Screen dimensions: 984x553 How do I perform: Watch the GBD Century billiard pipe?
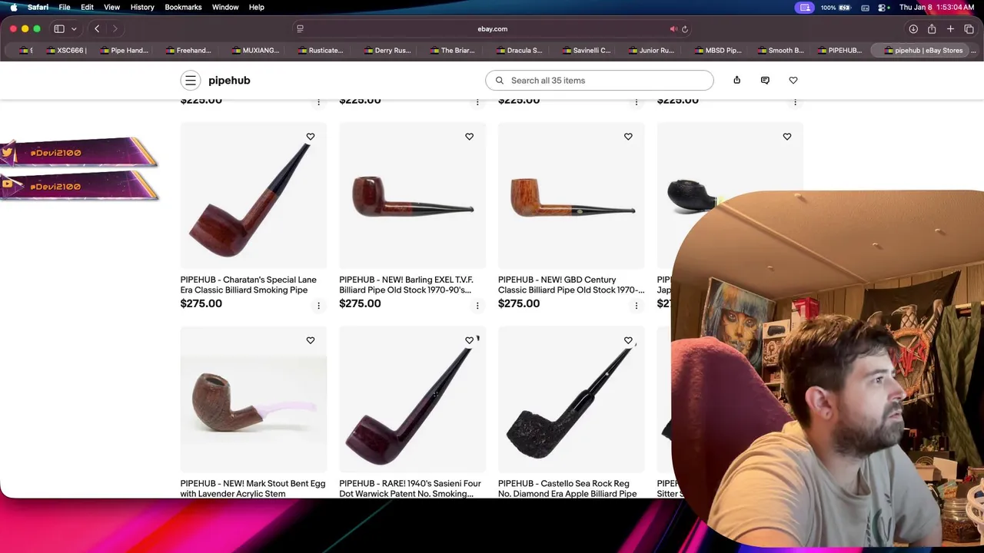(x=628, y=137)
